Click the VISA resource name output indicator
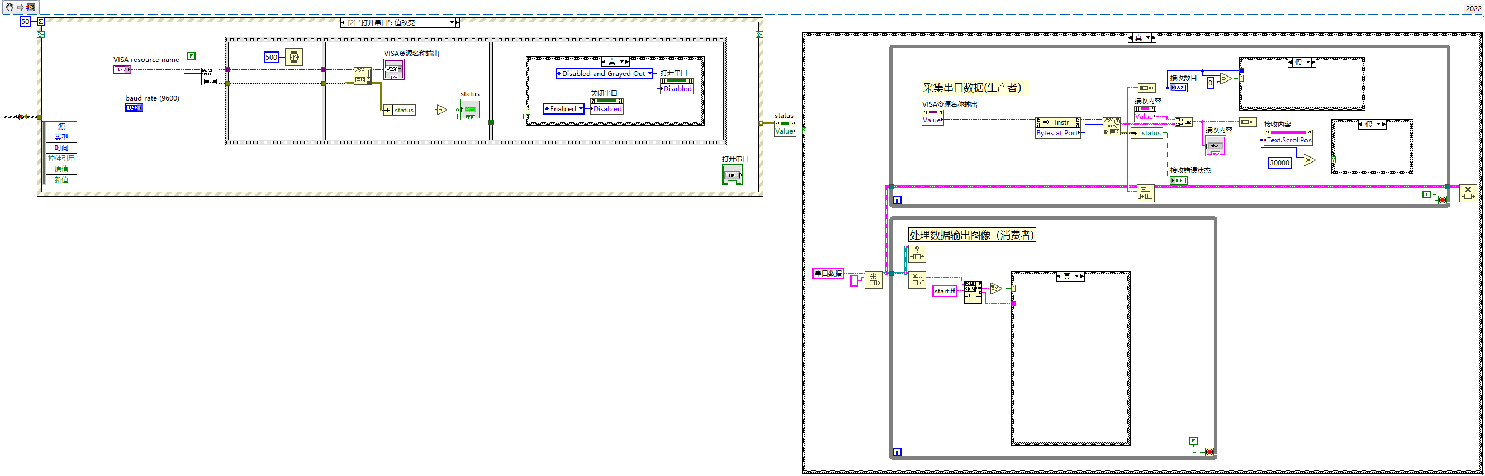This screenshot has width=1485, height=476. (x=395, y=69)
